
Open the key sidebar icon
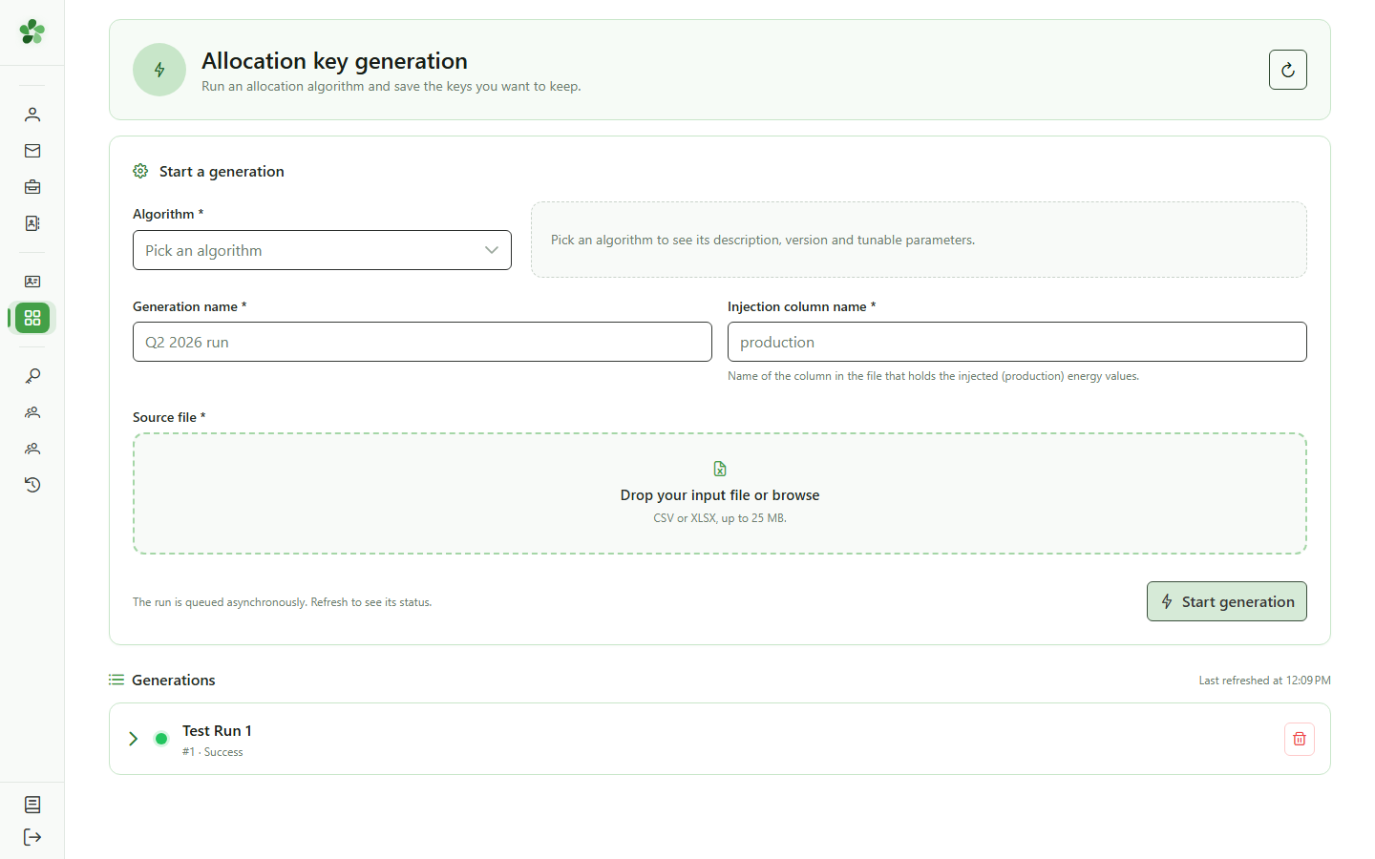32,376
